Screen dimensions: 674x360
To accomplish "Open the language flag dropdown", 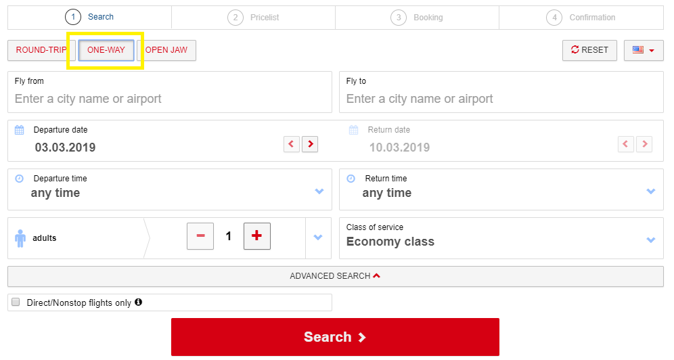I will click(x=644, y=50).
